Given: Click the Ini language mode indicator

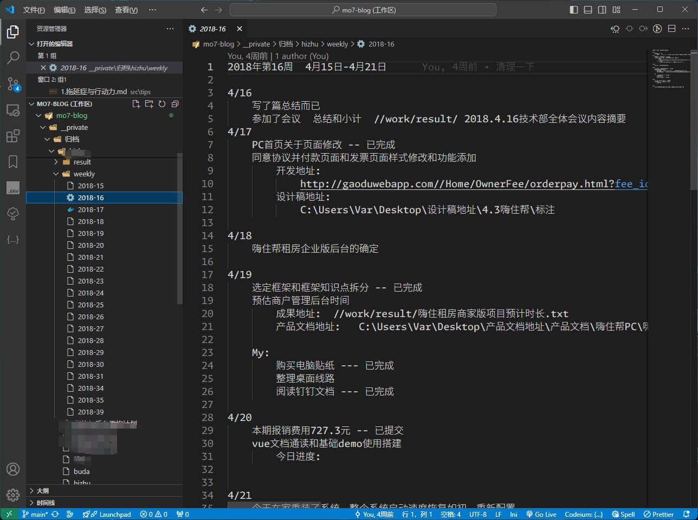Looking at the screenshot, I should click(513, 514).
